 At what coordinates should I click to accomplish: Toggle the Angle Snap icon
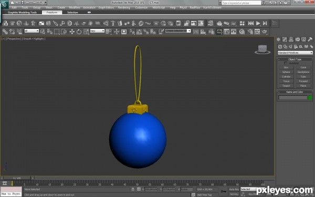(139, 32)
